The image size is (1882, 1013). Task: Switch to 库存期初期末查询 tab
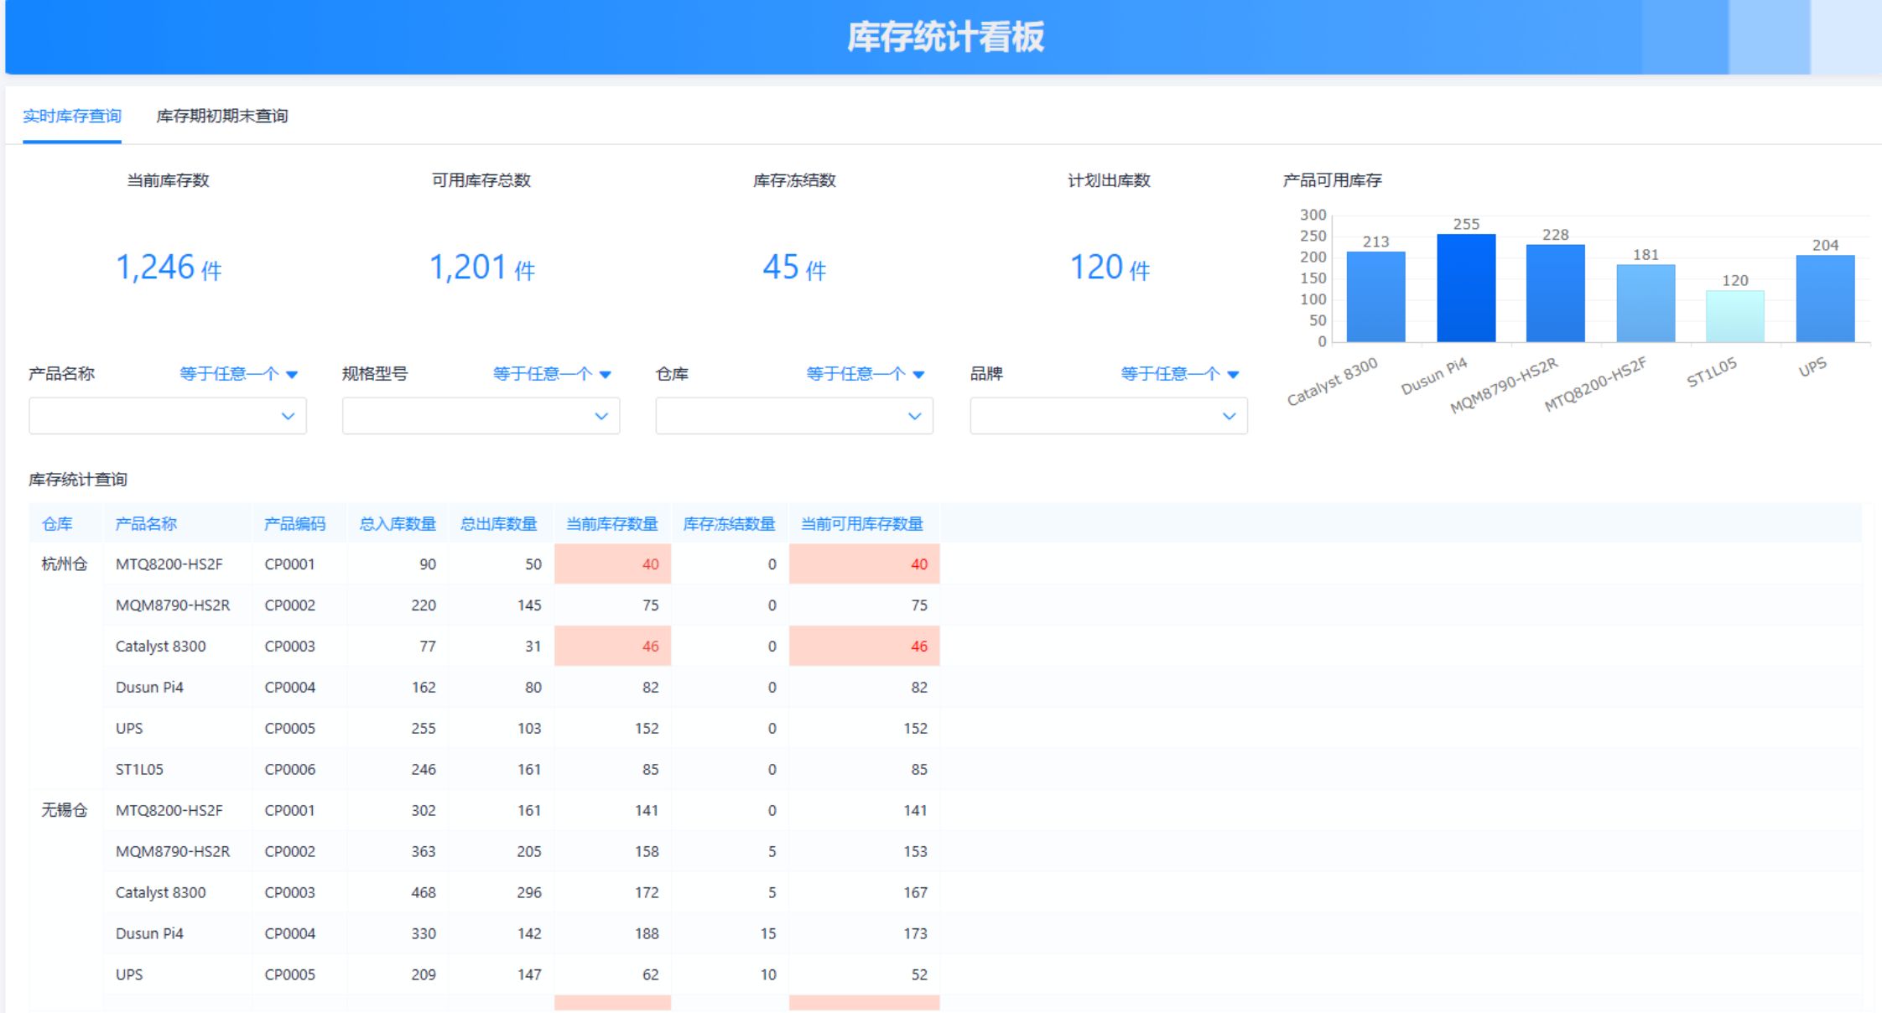[221, 116]
